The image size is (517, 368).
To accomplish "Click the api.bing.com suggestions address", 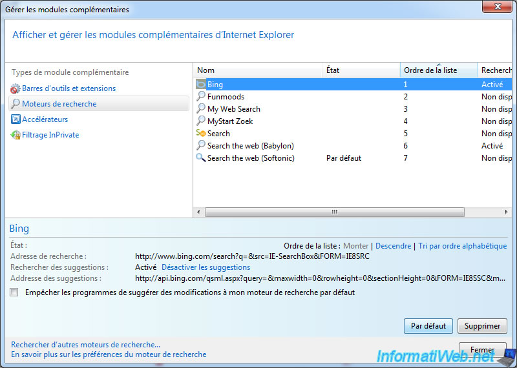I will coord(320,278).
